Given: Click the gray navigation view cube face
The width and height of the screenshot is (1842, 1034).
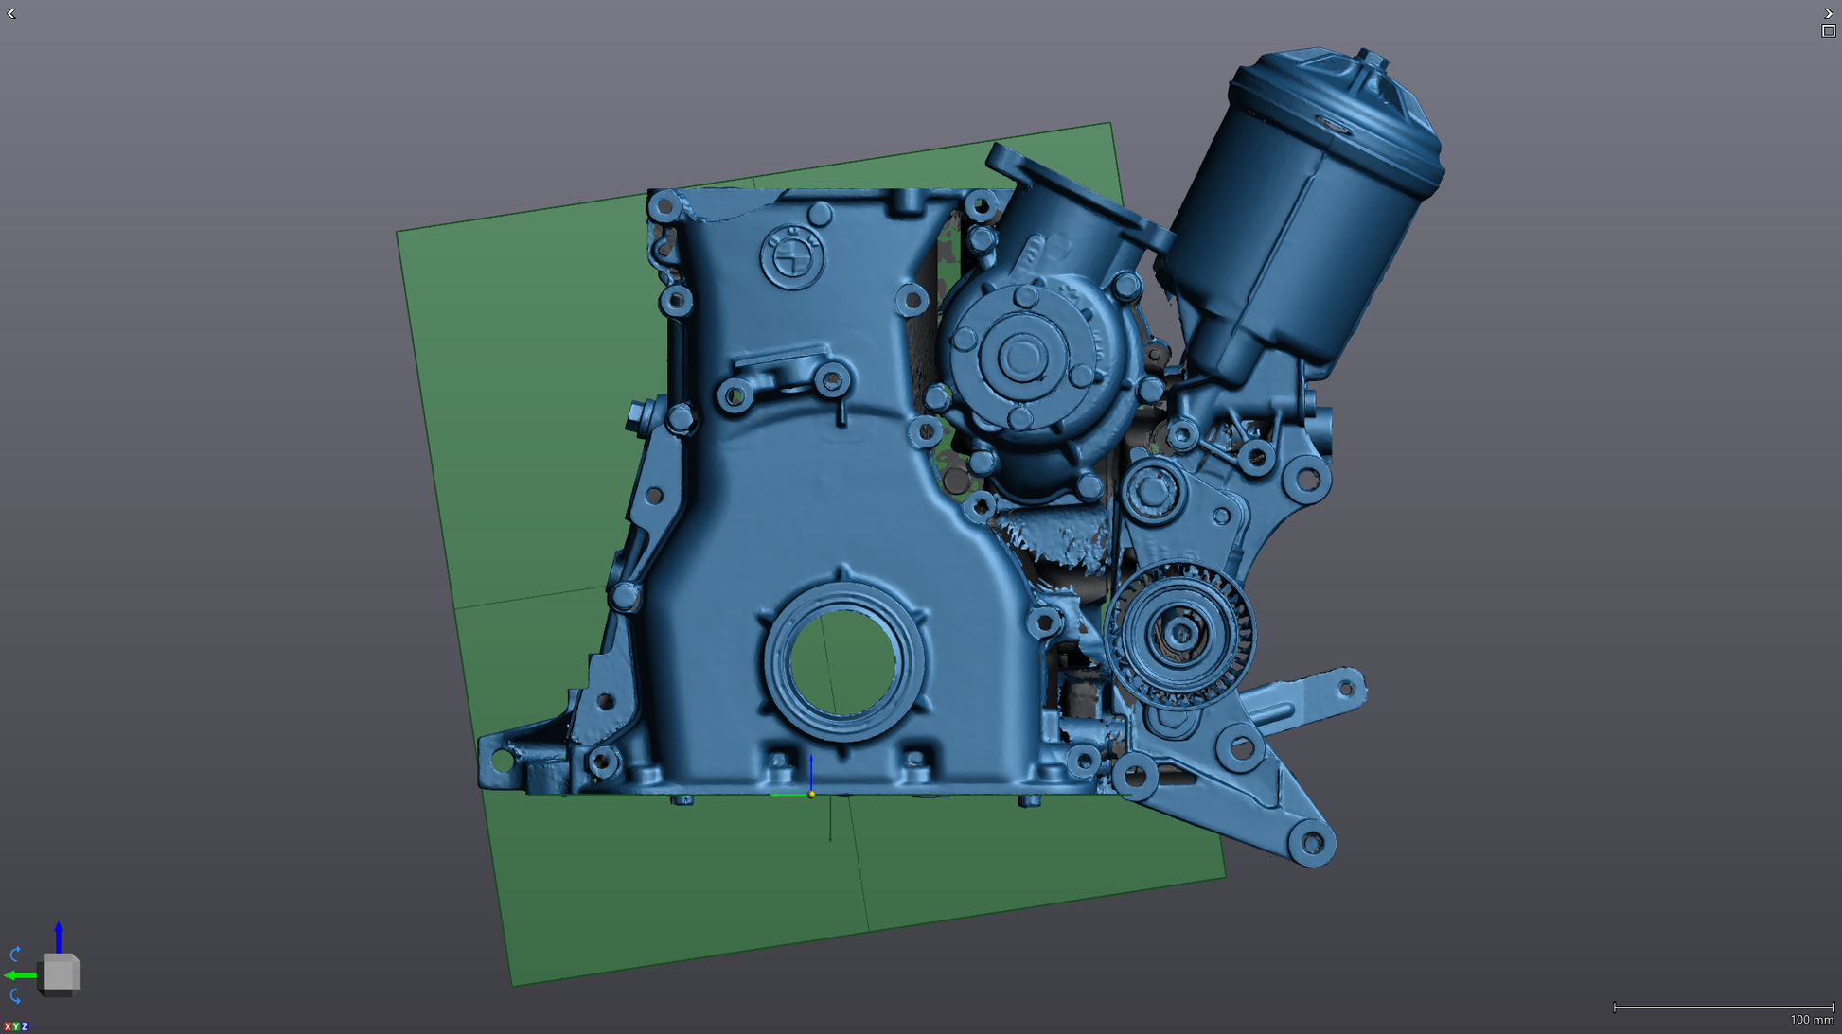Looking at the screenshot, I should 61,973.
